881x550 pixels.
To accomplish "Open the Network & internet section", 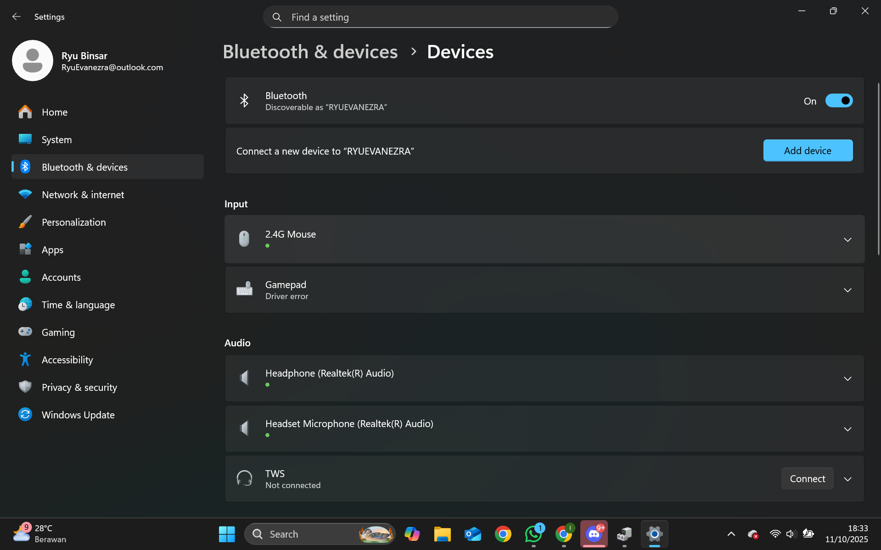I will 83,195.
